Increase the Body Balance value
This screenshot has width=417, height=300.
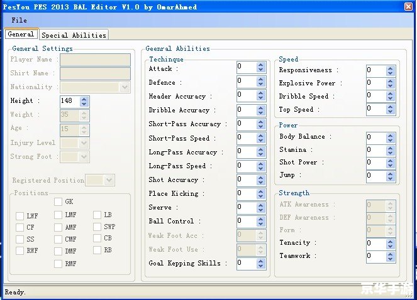[390, 136]
